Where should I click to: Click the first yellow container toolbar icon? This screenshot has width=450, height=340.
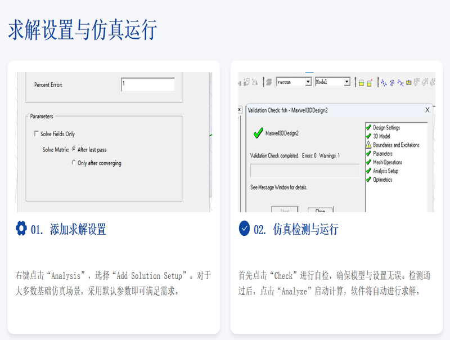[361, 83]
